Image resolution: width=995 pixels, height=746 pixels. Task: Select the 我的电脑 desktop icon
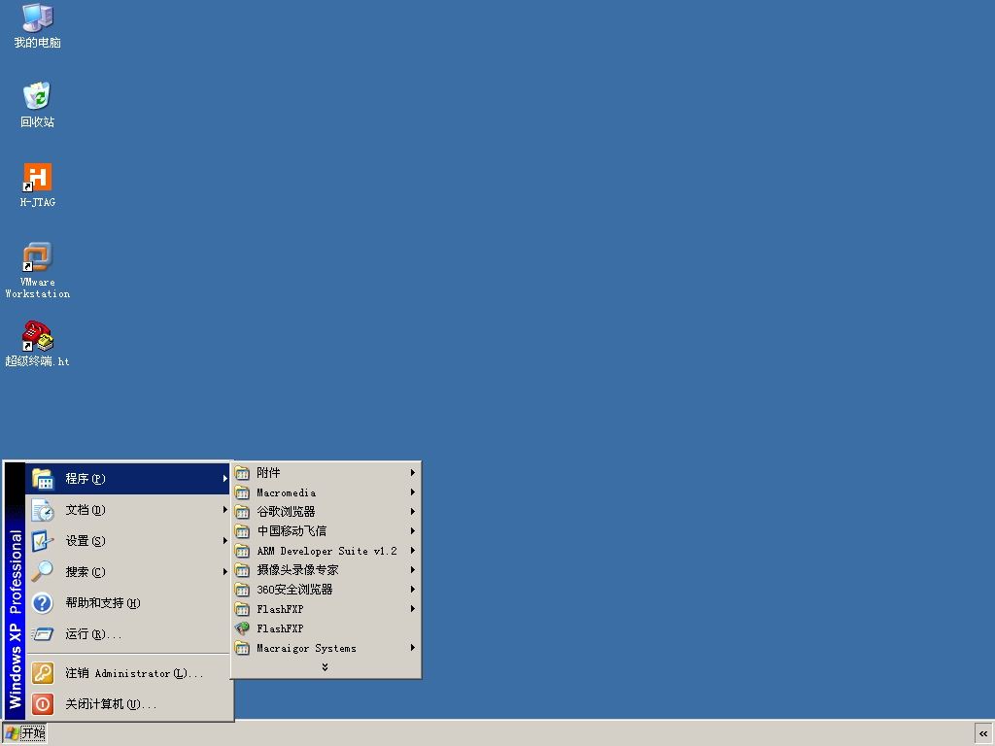[38, 26]
